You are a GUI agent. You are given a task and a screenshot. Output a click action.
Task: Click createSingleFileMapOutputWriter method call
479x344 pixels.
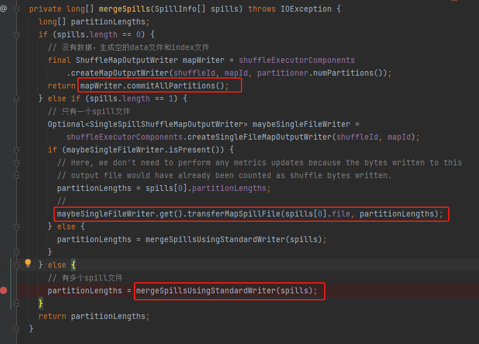pos(260,137)
